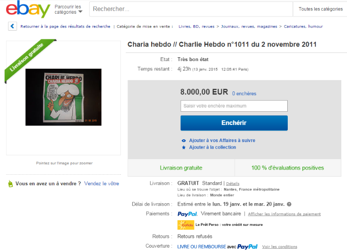Click the Détails link beside Standard shipping

click(233, 184)
